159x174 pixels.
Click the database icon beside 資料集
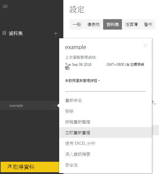pyautogui.click(x=4, y=33)
